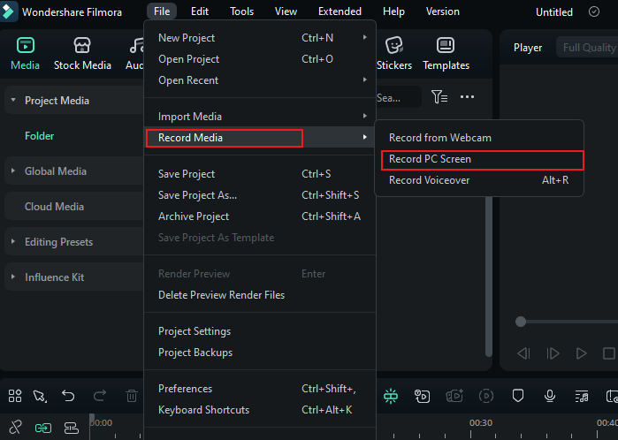Expand the Editing Presets section
The width and height of the screenshot is (618, 440).
(58, 242)
